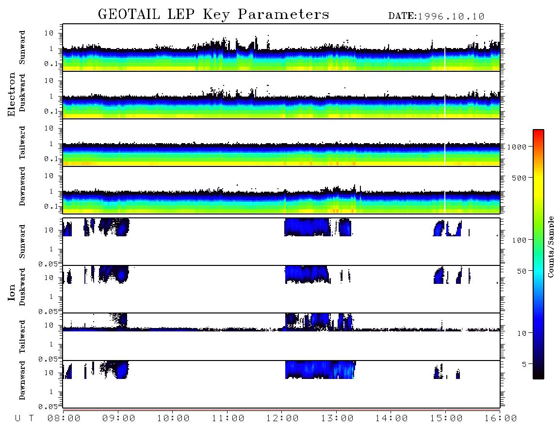Click the 12:00 ion burst in Ion Sunward
554x427 pixels.
tap(308, 227)
